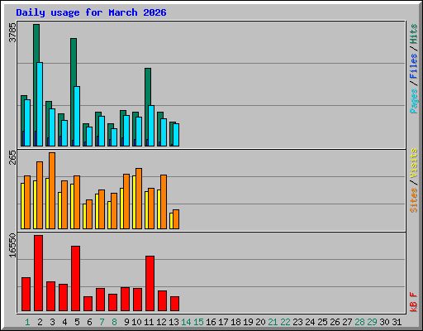Select day label 22 on the x-axis
The image size is (423, 331).
pos(285,322)
